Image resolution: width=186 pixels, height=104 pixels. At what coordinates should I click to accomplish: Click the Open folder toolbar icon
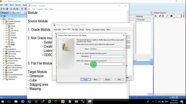4,9
